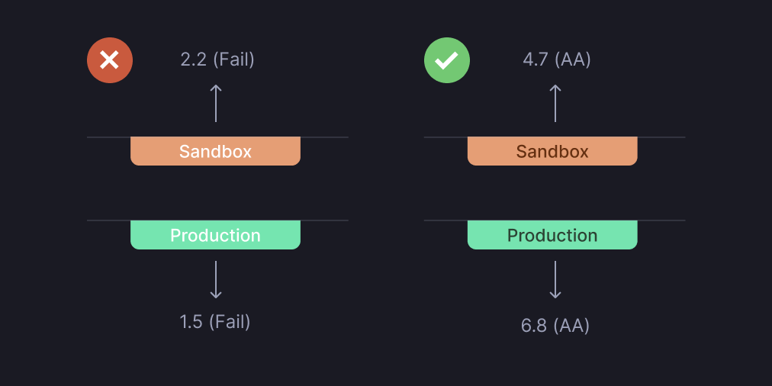Select the orange Sandbox badge with white text

(215, 151)
